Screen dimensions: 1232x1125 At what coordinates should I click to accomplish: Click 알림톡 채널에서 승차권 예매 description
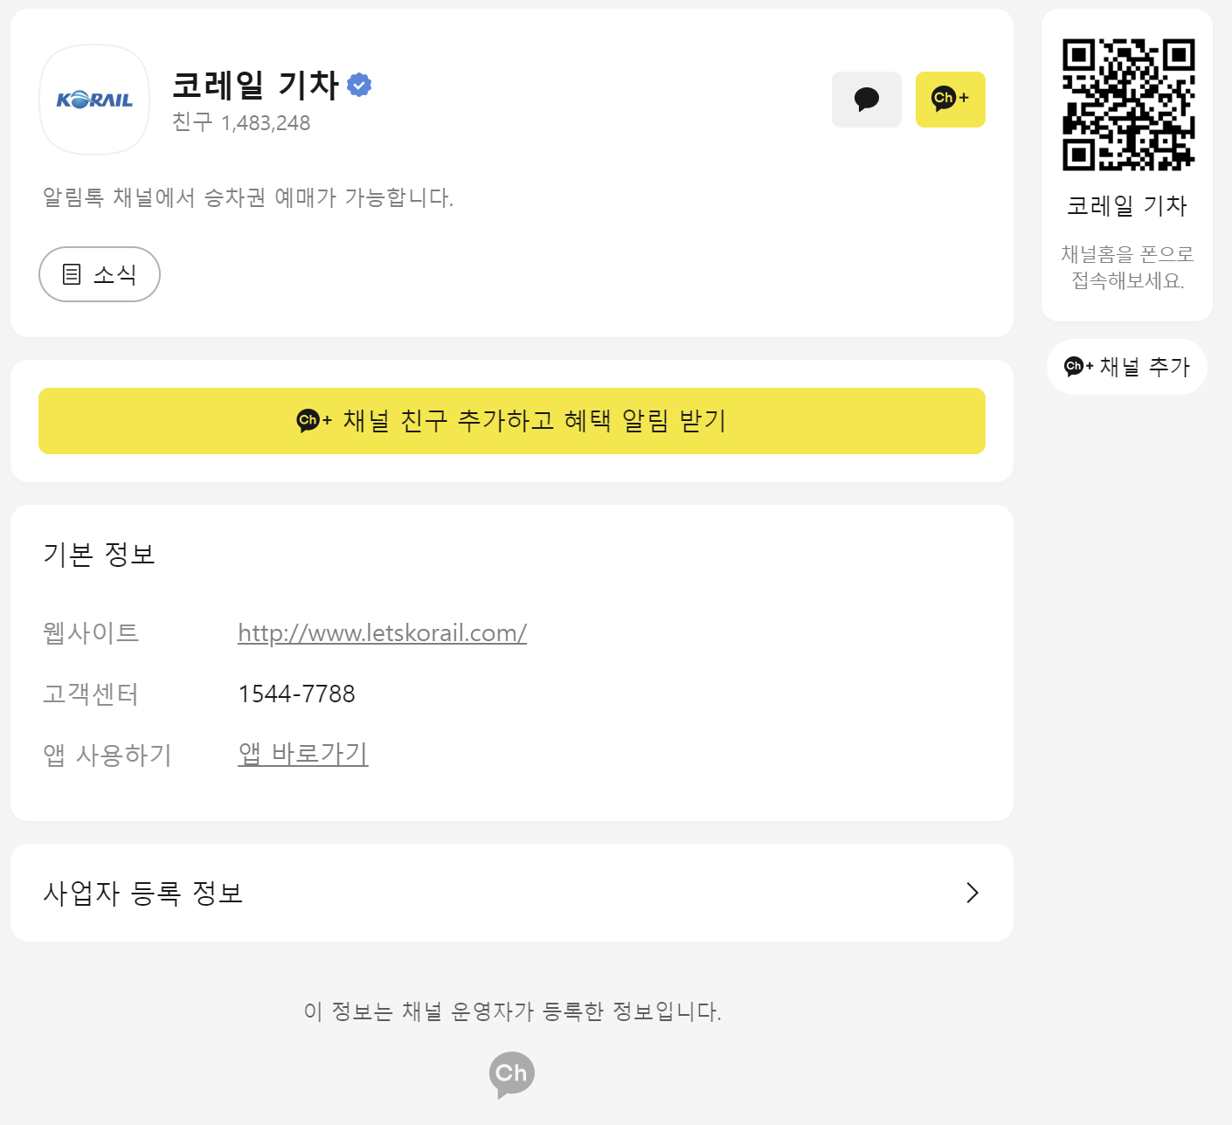[x=248, y=197]
